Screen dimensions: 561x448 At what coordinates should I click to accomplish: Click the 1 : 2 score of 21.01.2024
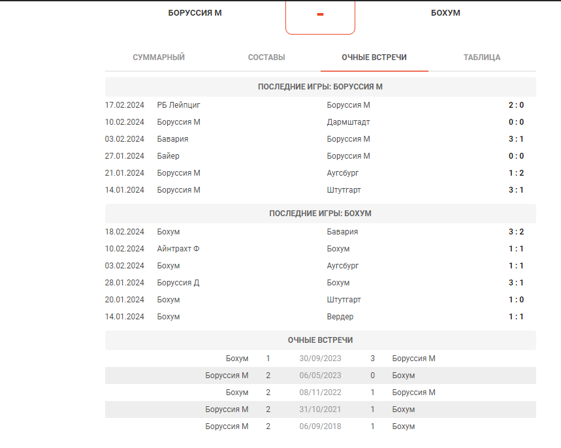click(517, 173)
